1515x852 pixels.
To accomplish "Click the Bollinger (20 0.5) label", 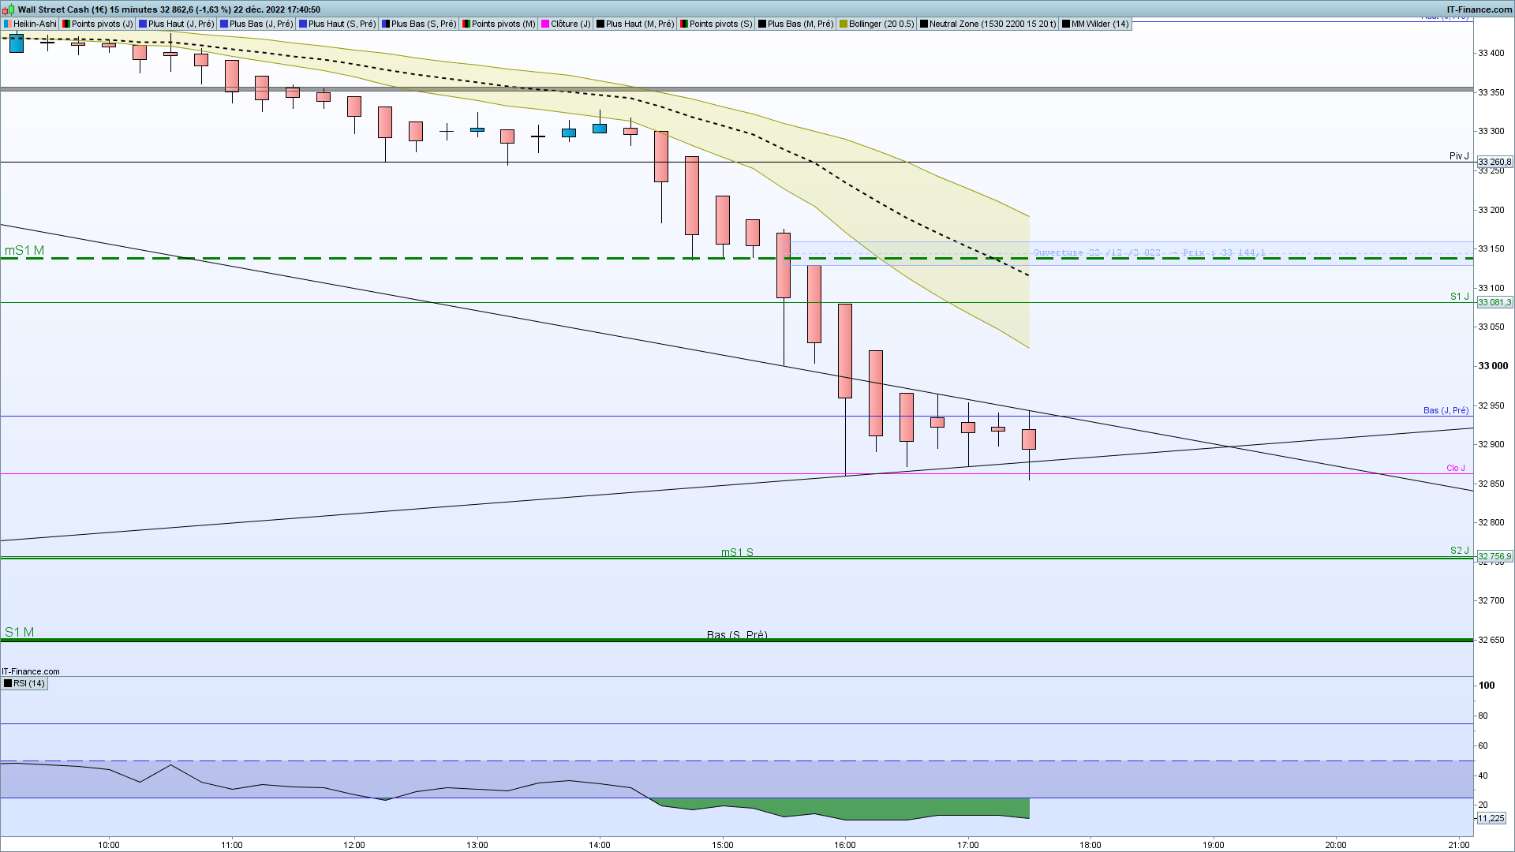I will point(881,24).
